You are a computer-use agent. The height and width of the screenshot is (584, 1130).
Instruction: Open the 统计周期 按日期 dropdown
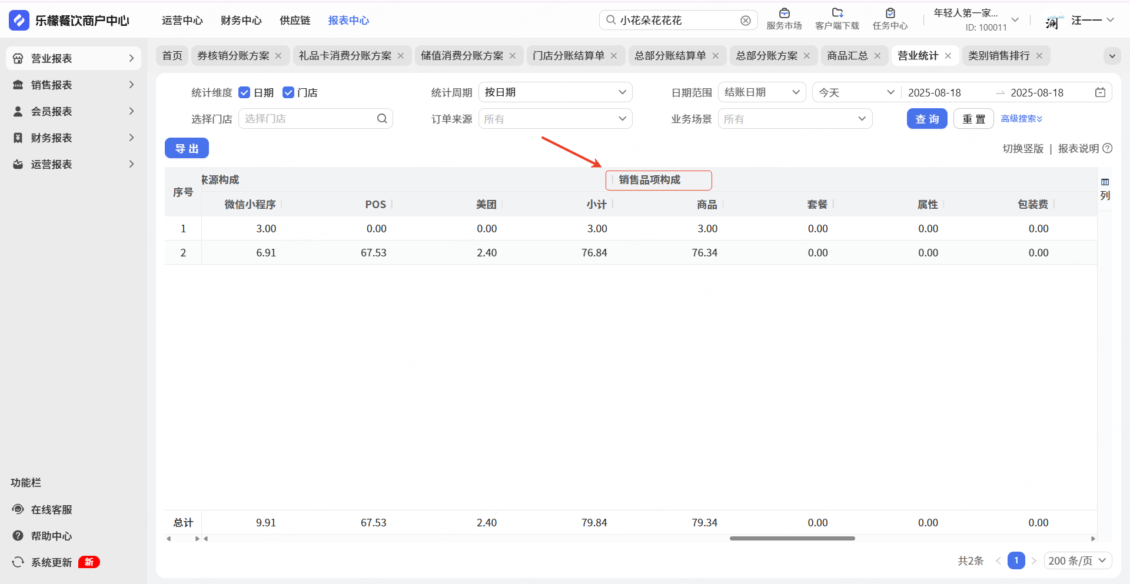555,92
